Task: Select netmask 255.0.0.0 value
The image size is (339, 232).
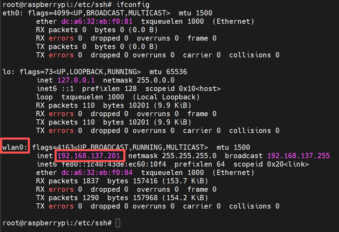Action: pos(156,80)
